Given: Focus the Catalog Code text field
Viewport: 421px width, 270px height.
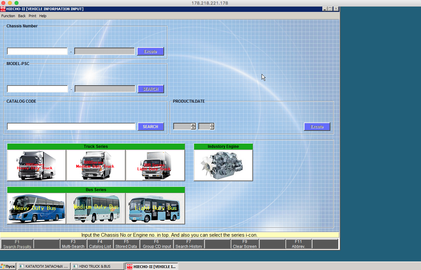Looking at the screenshot, I should 71,127.
